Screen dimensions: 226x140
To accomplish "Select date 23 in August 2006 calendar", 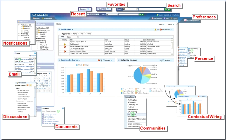I will (42, 86).
